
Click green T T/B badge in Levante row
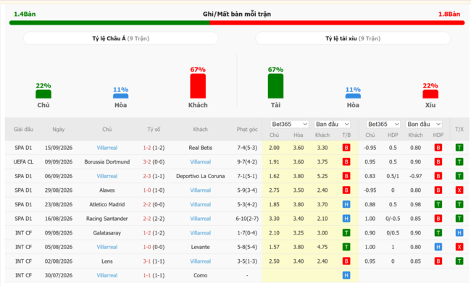pyautogui.click(x=346, y=247)
